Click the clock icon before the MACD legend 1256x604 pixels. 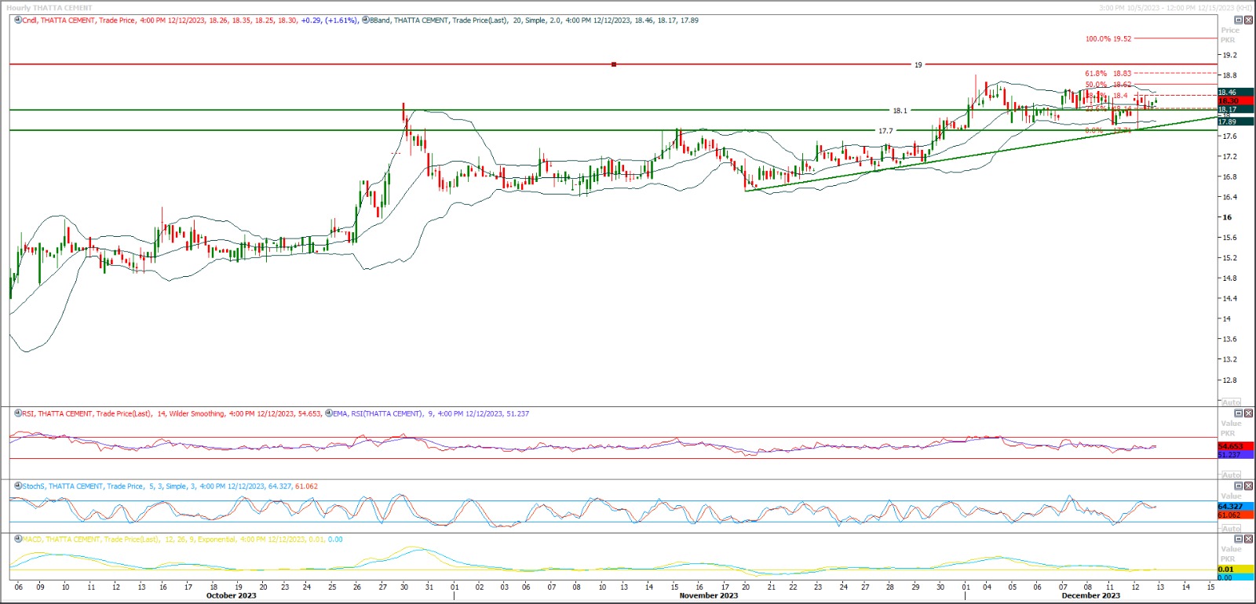tap(18, 540)
